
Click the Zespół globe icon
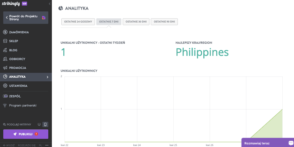[x=5, y=96]
